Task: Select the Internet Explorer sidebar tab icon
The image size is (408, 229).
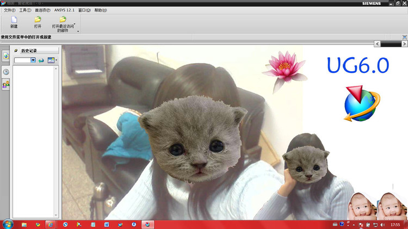Action: 5,57
